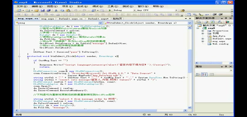Open the 编辑 menu
Screen dimensions: 247x117
(37, 6)
